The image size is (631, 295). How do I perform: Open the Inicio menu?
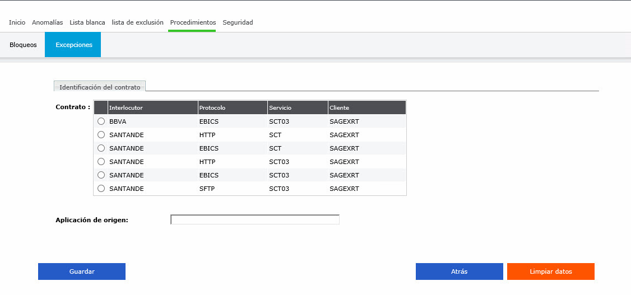coord(17,22)
